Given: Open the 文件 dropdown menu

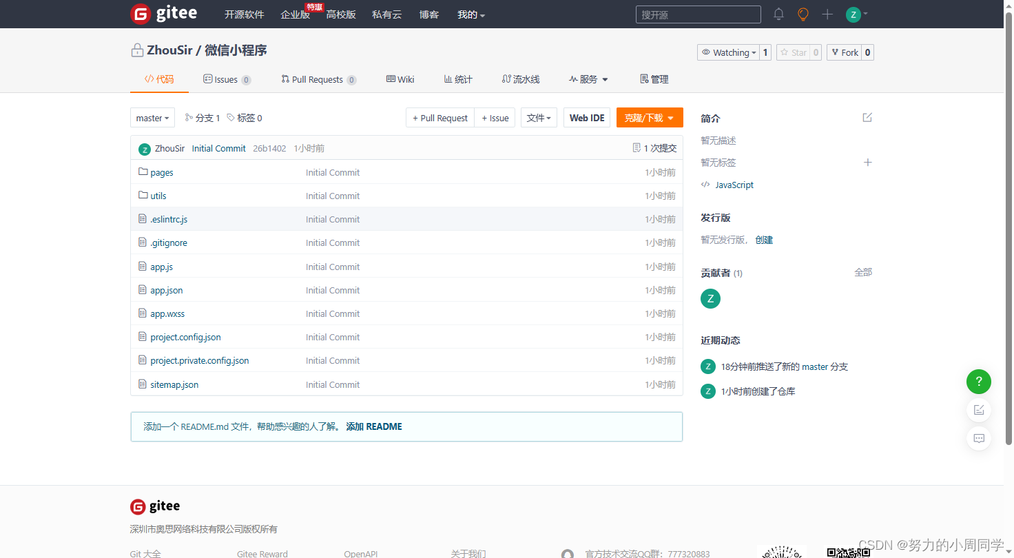Looking at the screenshot, I should coord(539,118).
